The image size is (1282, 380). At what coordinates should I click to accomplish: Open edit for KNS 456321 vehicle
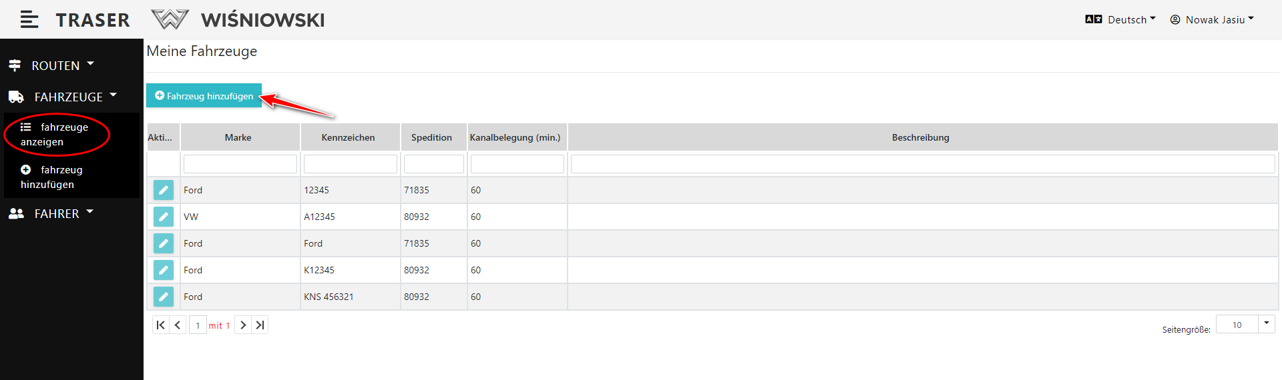[164, 297]
